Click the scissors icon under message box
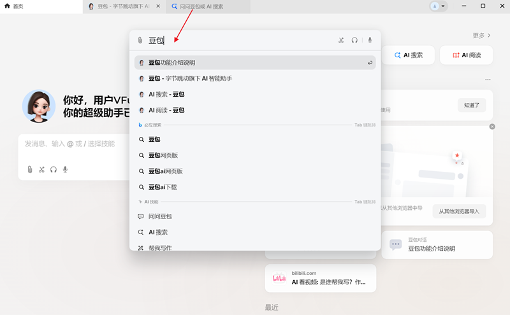The width and height of the screenshot is (510, 315). pyautogui.click(x=41, y=169)
